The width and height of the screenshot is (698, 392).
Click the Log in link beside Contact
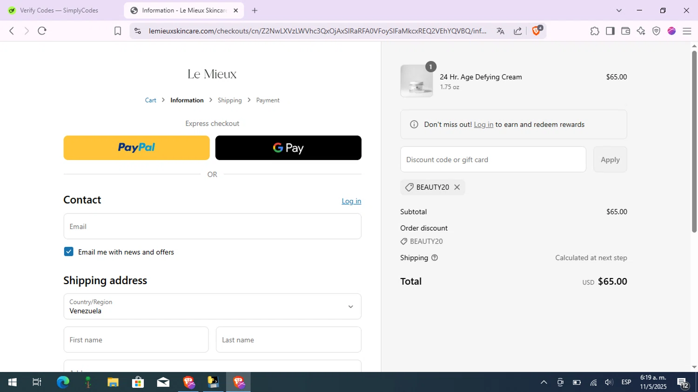click(x=351, y=201)
